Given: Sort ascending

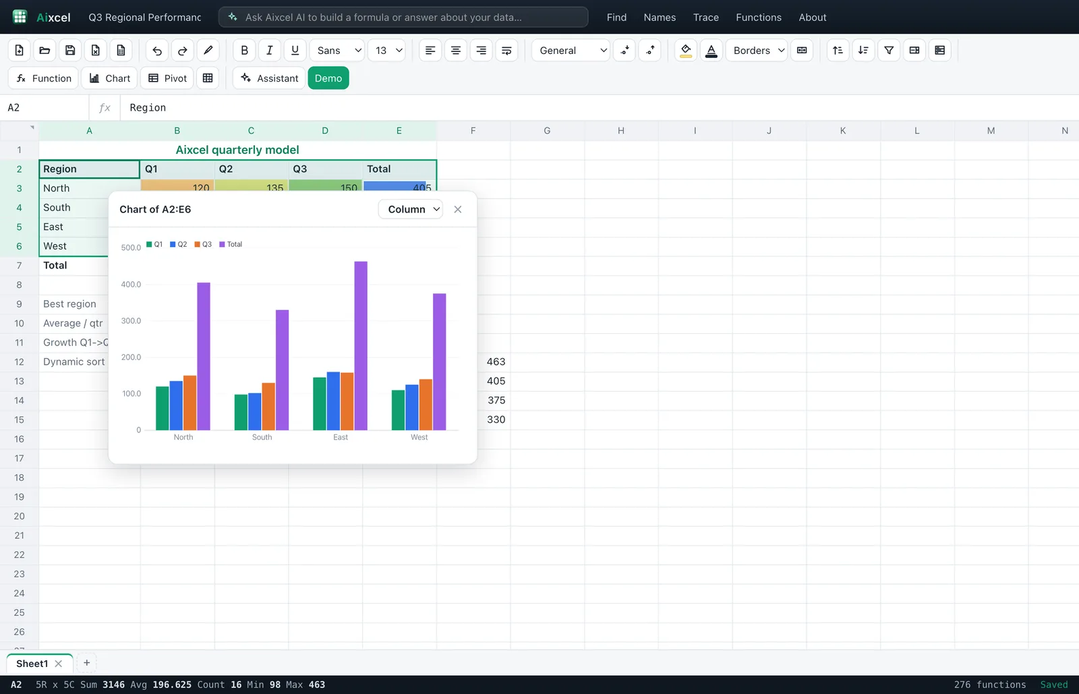Looking at the screenshot, I should (x=838, y=51).
